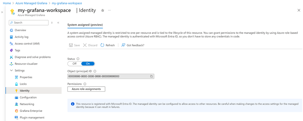This screenshot has height=121, width=303.
Task: Open the Activity log sidebar item
Action: [x=21, y=37]
